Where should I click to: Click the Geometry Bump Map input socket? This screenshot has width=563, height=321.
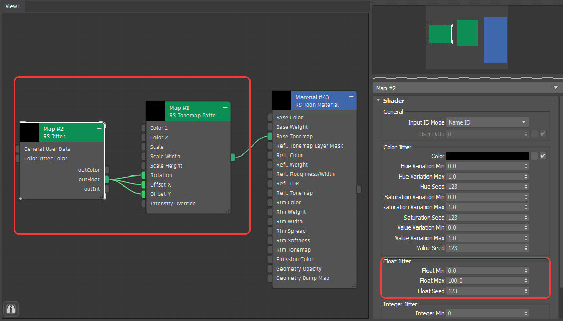pos(269,278)
